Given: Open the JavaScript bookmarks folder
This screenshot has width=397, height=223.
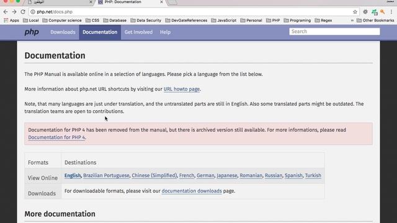Looking at the screenshot, I should click(x=224, y=20).
